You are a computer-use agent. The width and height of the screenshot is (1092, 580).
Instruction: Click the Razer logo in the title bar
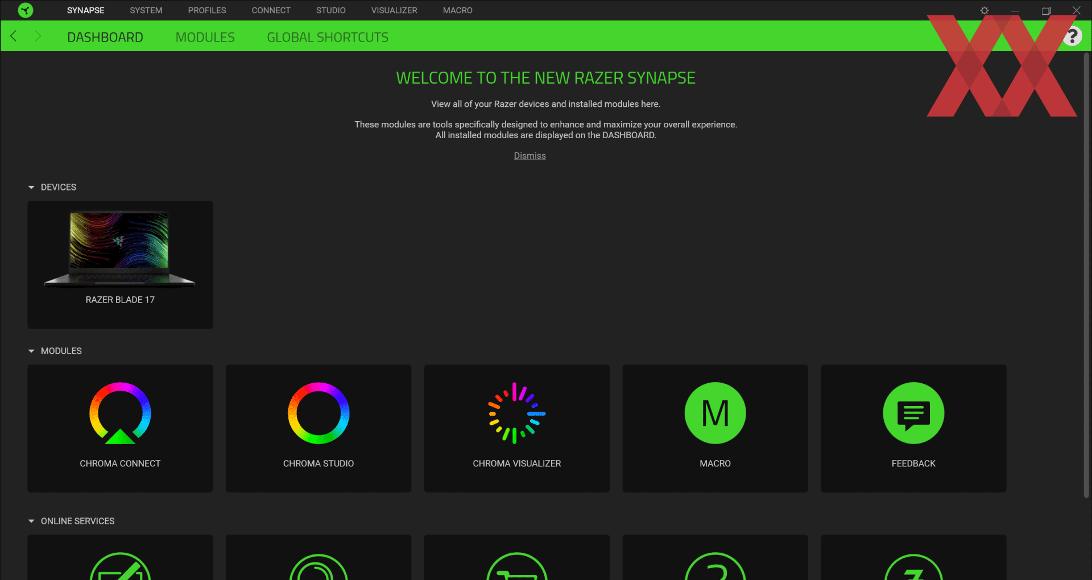click(x=26, y=10)
